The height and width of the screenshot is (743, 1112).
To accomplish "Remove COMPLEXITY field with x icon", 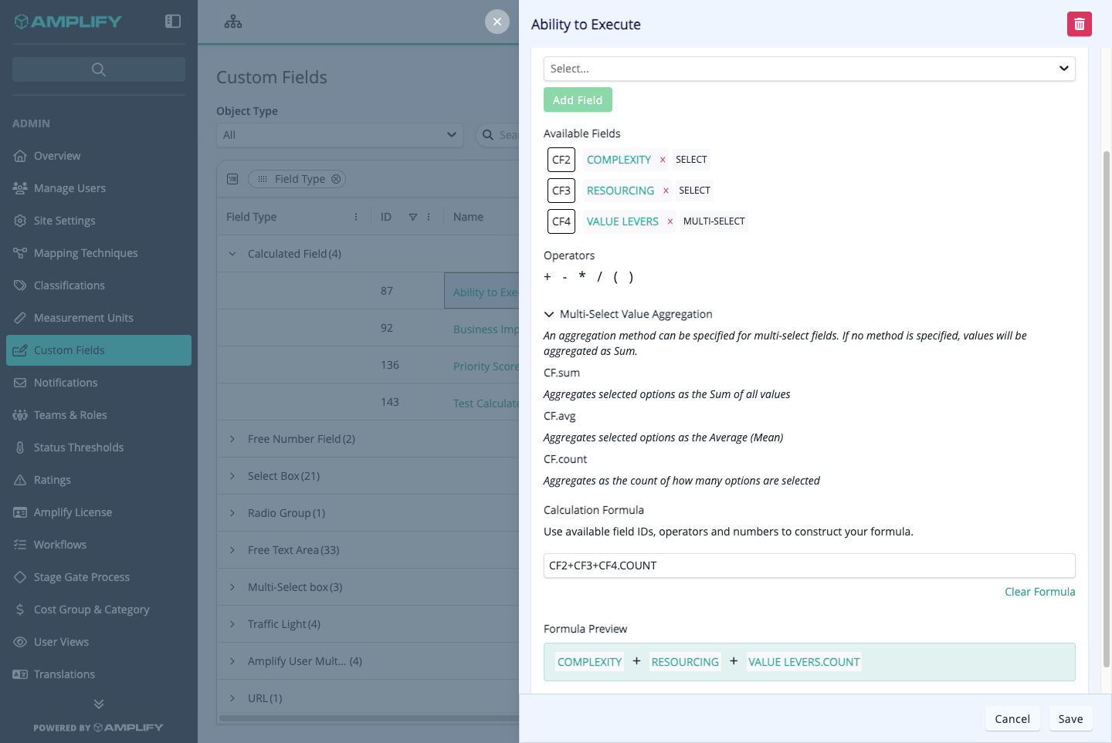I will [x=663, y=160].
